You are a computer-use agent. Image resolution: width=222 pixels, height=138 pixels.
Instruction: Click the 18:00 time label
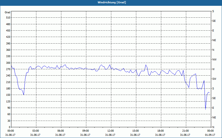click(x=160, y=131)
